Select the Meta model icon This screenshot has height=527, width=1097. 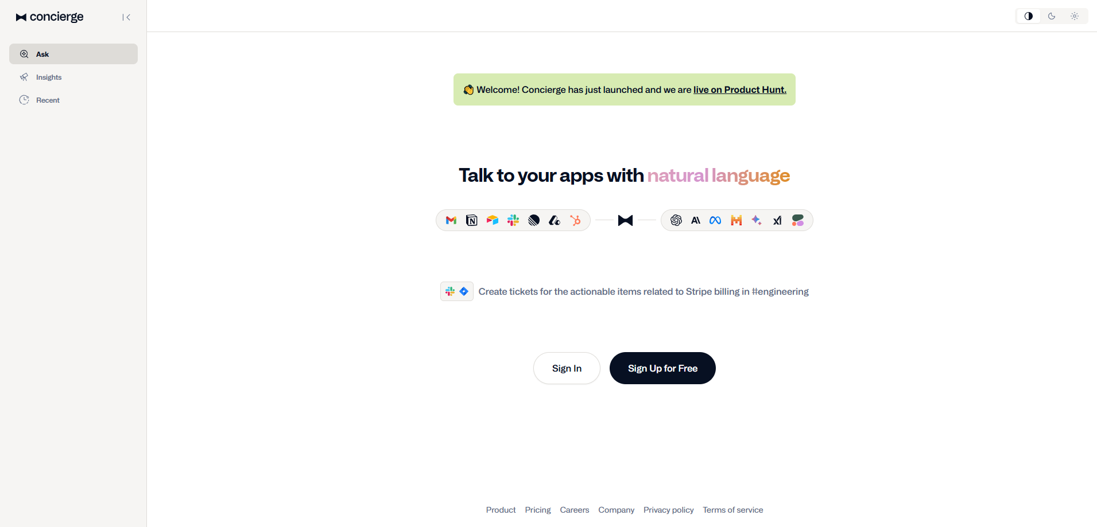click(715, 220)
